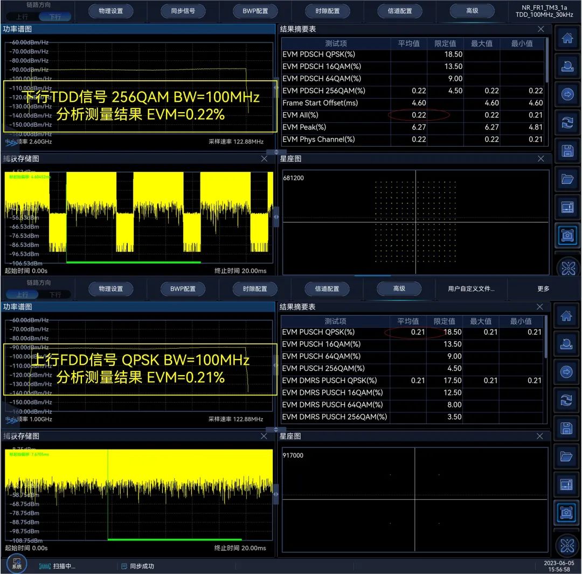Switch link direction to 上行 in lower screen
582x574 pixels.
tap(22, 294)
